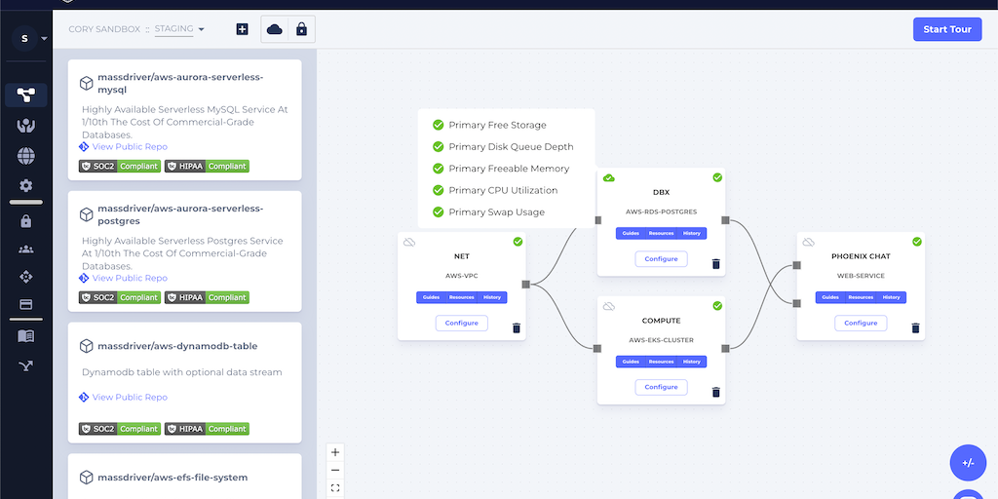Viewport: 998px width, 499px height.
Task: Open the globe icon in left sidebar
Action: click(25, 156)
